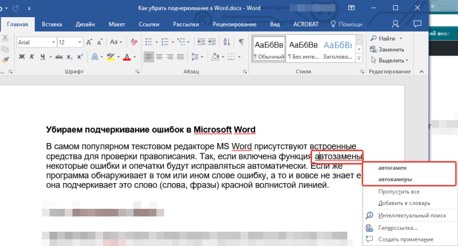This screenshot has height=246, width=458.
Task: Show paragraph marks with pilcrow icon
Action: click(241, 42)
